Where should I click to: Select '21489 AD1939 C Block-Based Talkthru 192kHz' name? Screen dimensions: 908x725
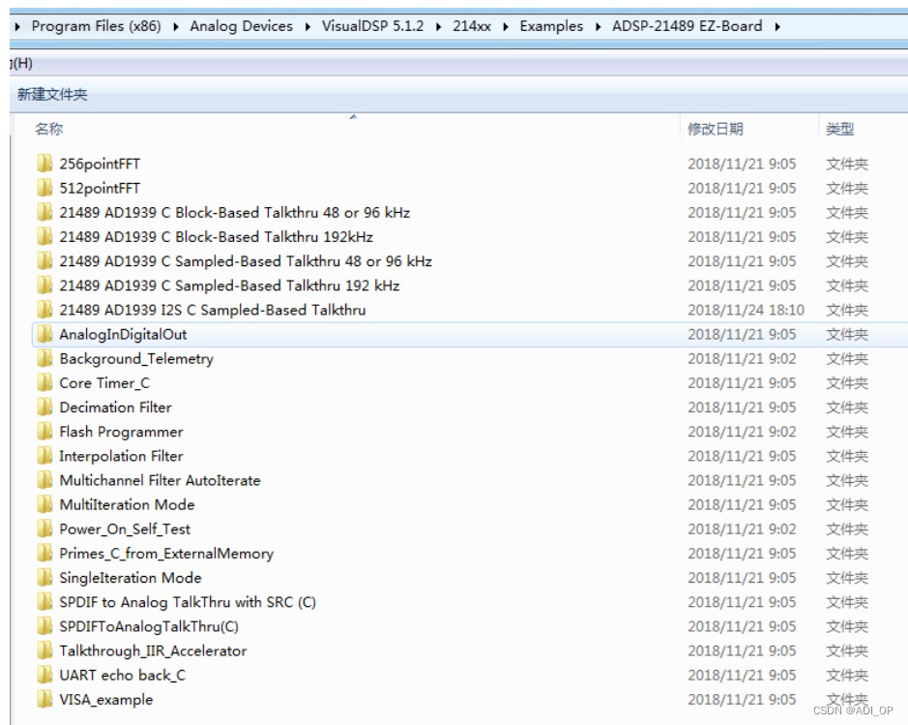coord(216,237)
